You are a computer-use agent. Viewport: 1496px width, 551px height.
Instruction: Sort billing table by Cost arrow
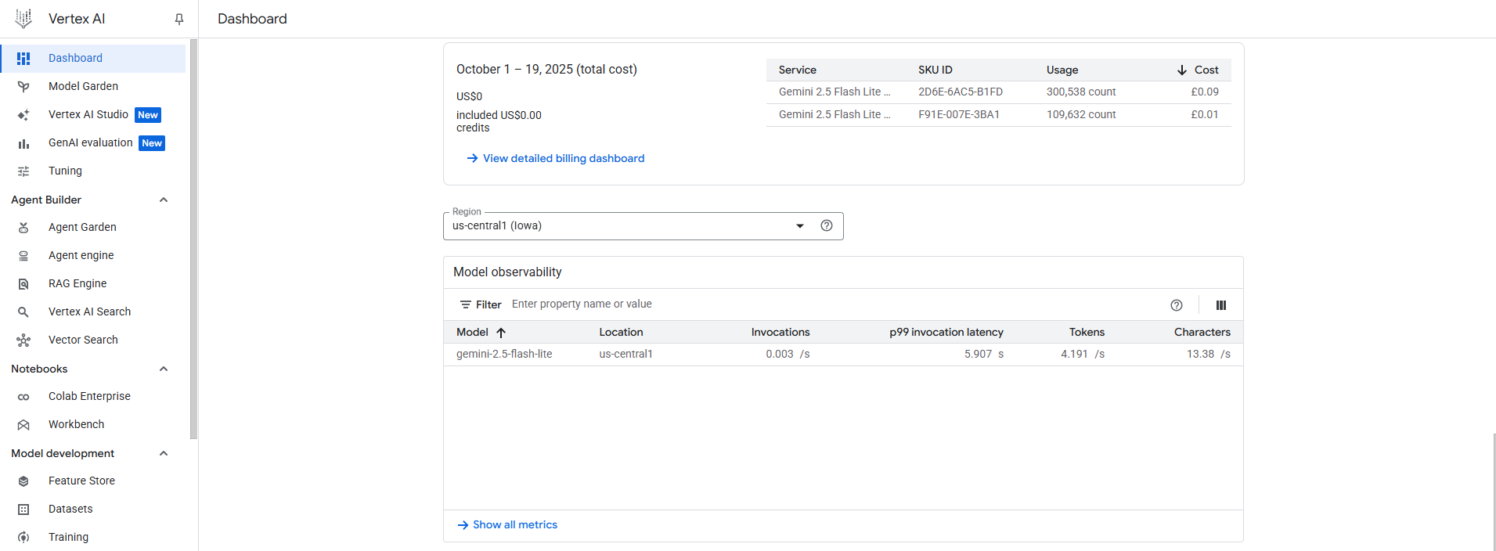[1182, 70]
